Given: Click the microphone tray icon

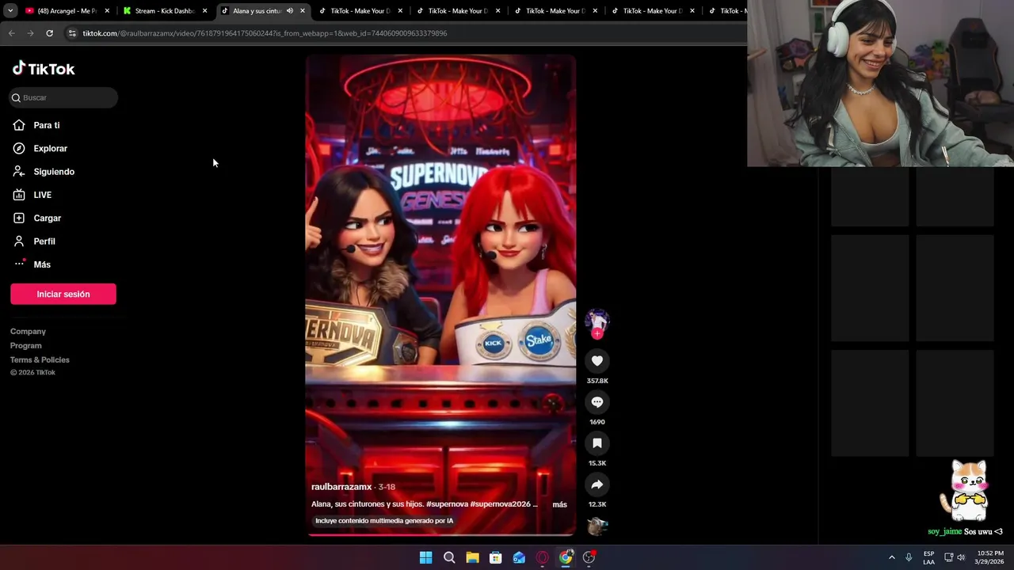Looking at the screenshot, I should [x=909, y=557].
